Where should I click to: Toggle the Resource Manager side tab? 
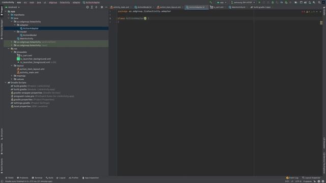pyautogui.click(x=2, y=29)
